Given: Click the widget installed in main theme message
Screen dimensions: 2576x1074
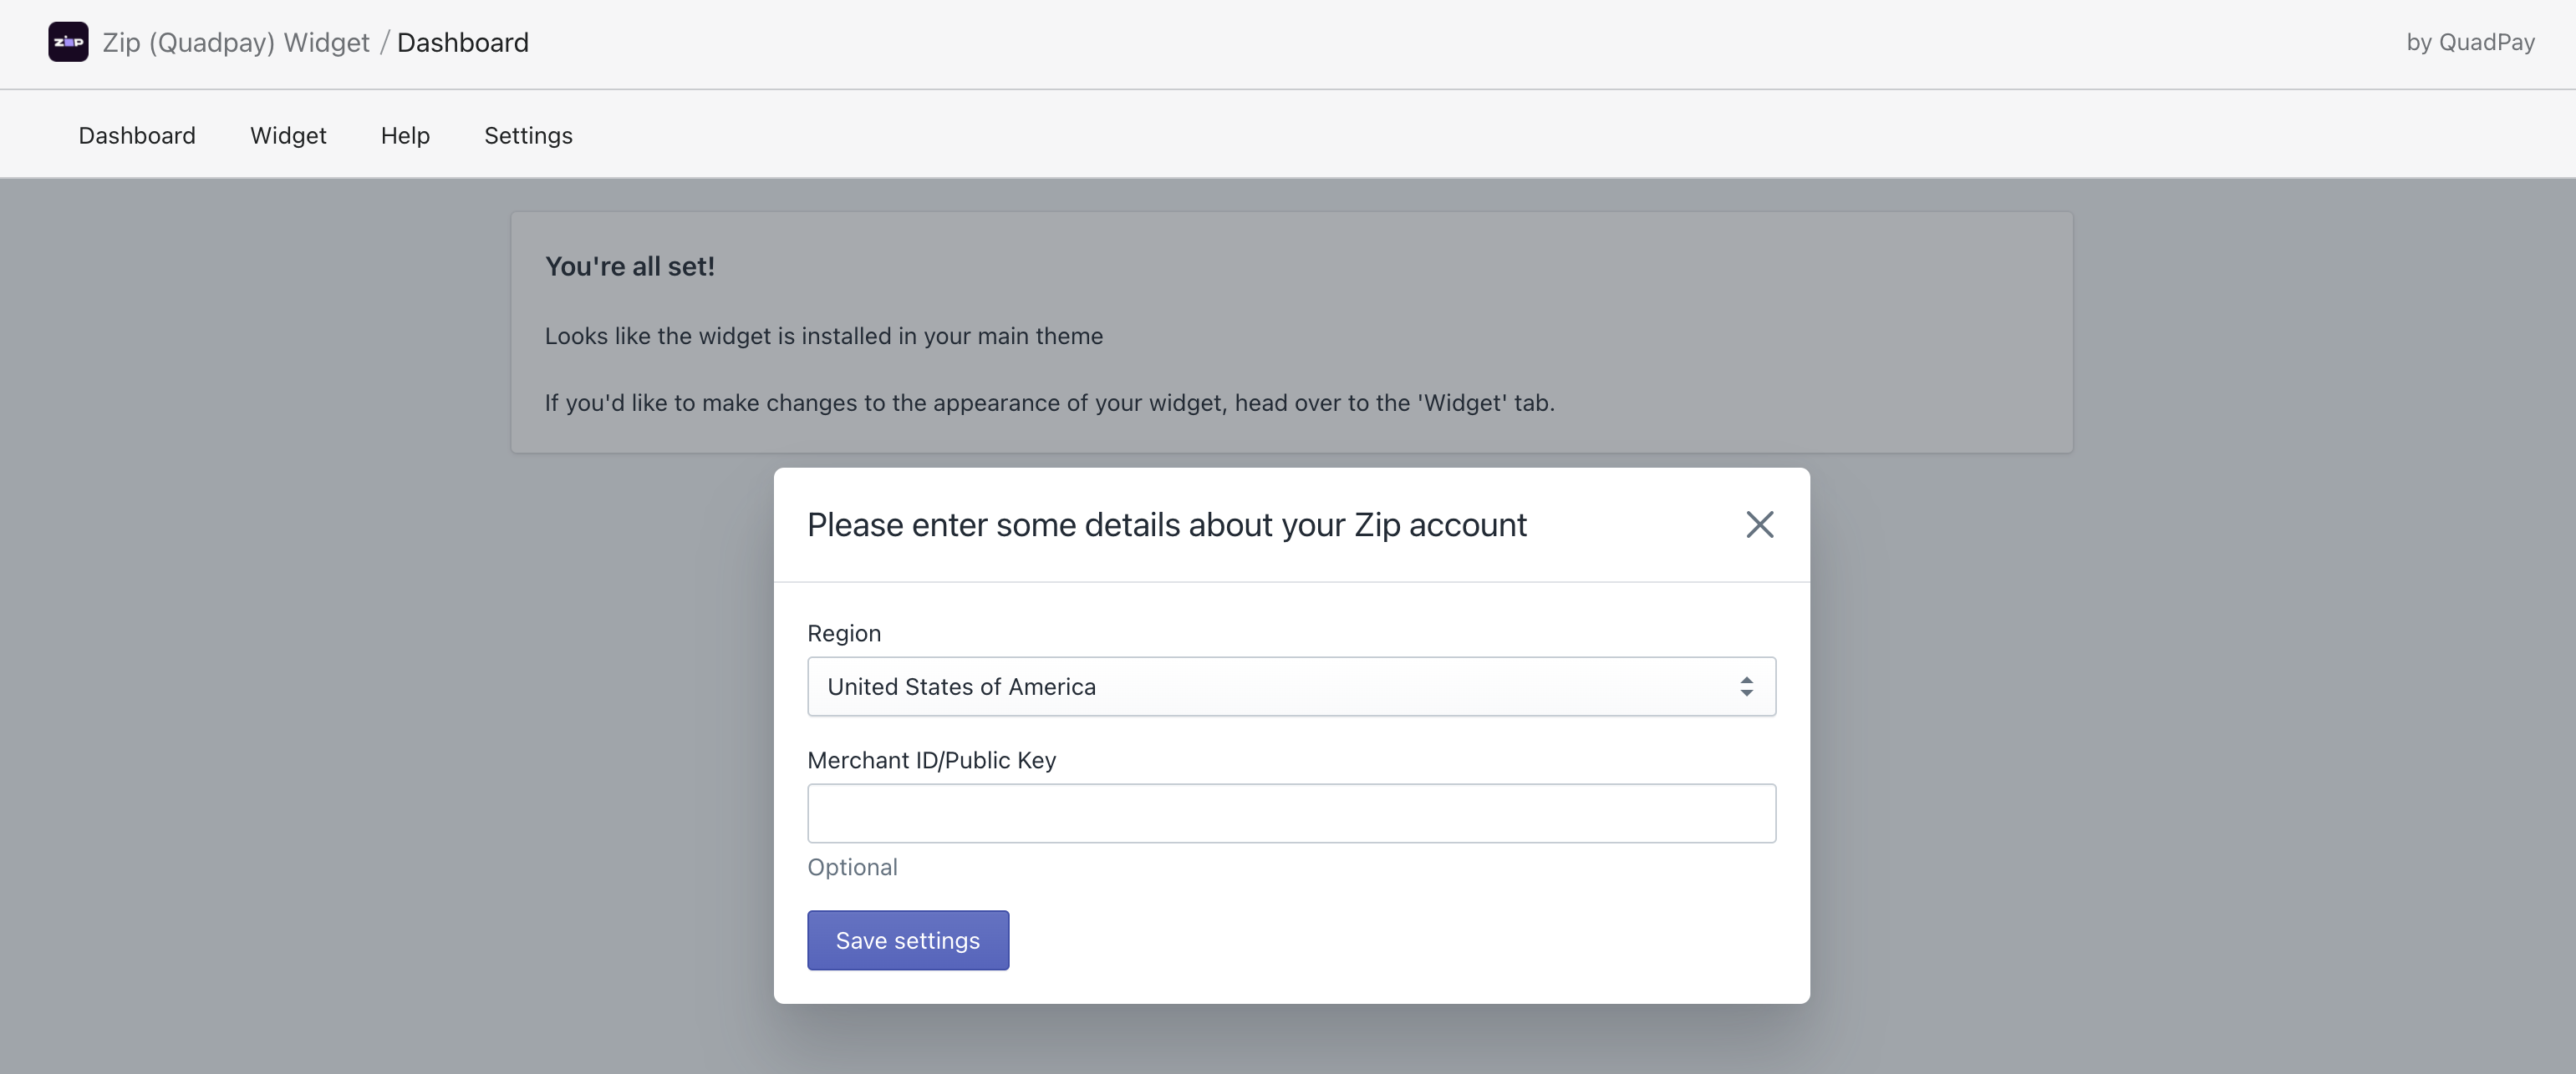Looking at the screenshot, I should point(823,336).
